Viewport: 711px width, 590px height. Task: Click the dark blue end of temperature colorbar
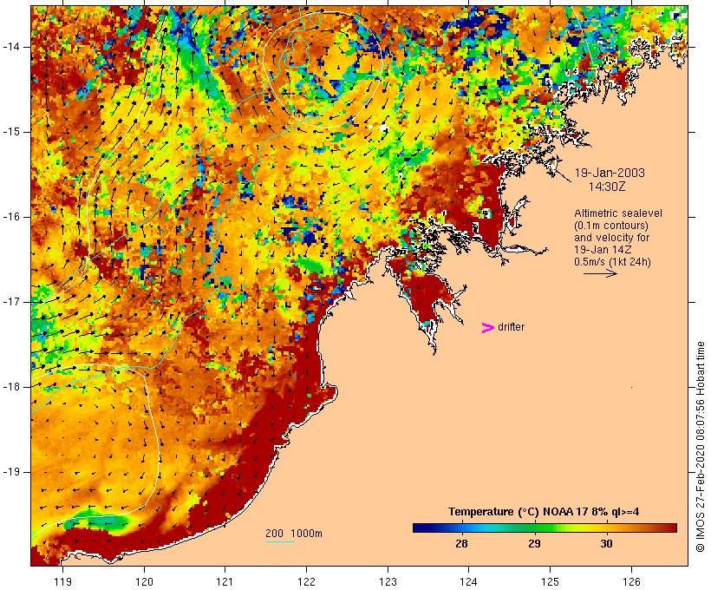(417, 527)
